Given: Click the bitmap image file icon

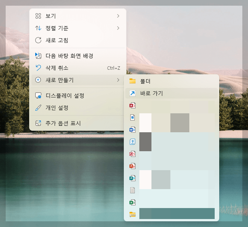Looking at the screenshot, I should coord(133,117).
